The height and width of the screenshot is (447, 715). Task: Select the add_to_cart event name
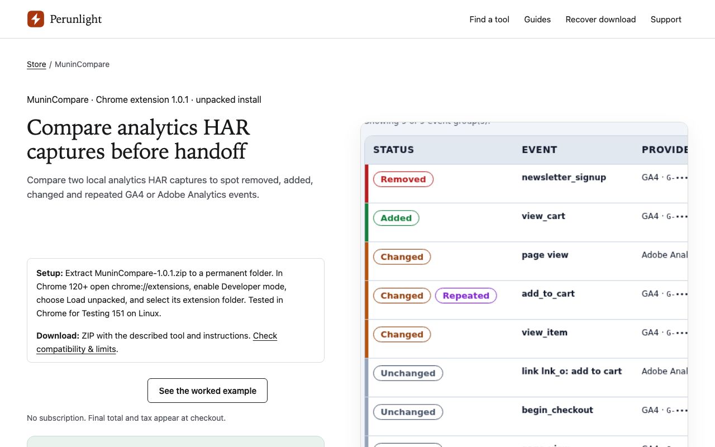[548, 293]
